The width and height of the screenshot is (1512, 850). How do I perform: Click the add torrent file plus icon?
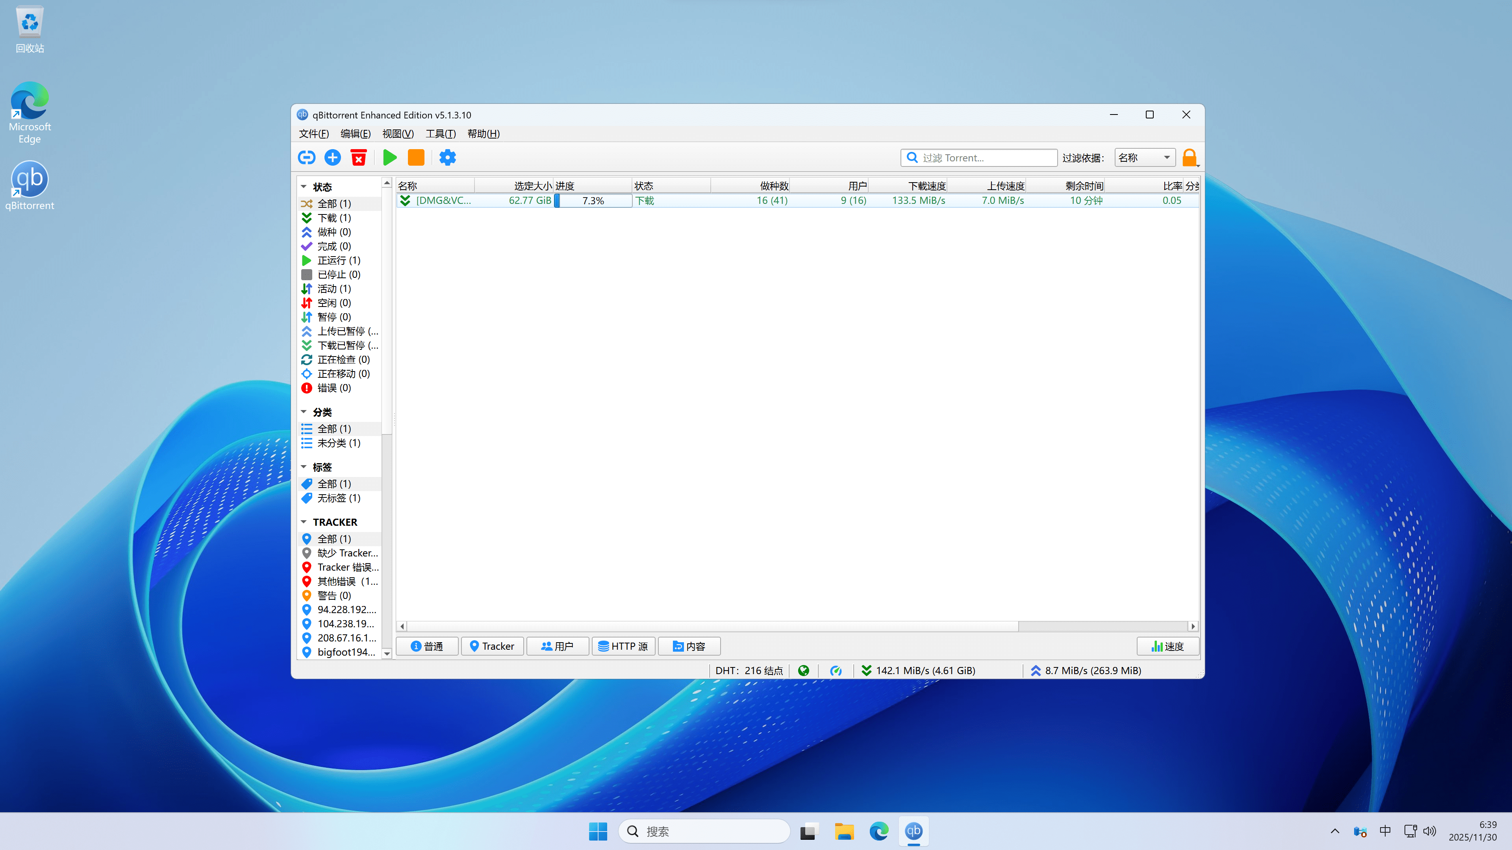(332, 157)
